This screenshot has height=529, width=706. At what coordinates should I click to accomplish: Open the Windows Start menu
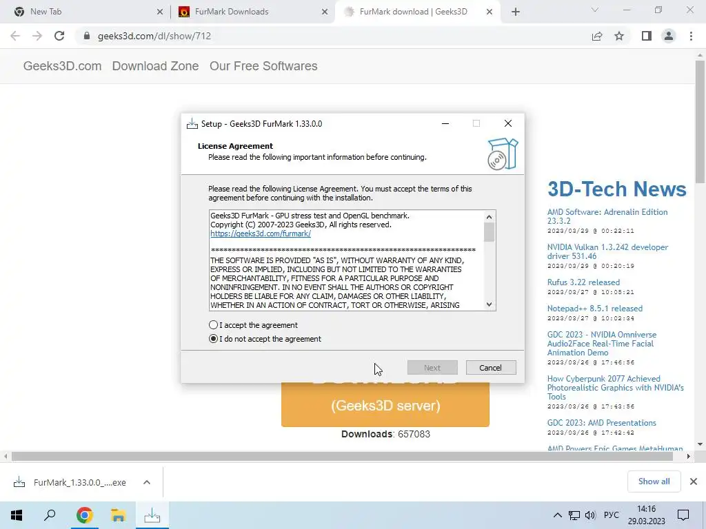coord(17,515)
